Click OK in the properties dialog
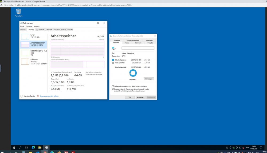267x153 pixels. point(130,97)
